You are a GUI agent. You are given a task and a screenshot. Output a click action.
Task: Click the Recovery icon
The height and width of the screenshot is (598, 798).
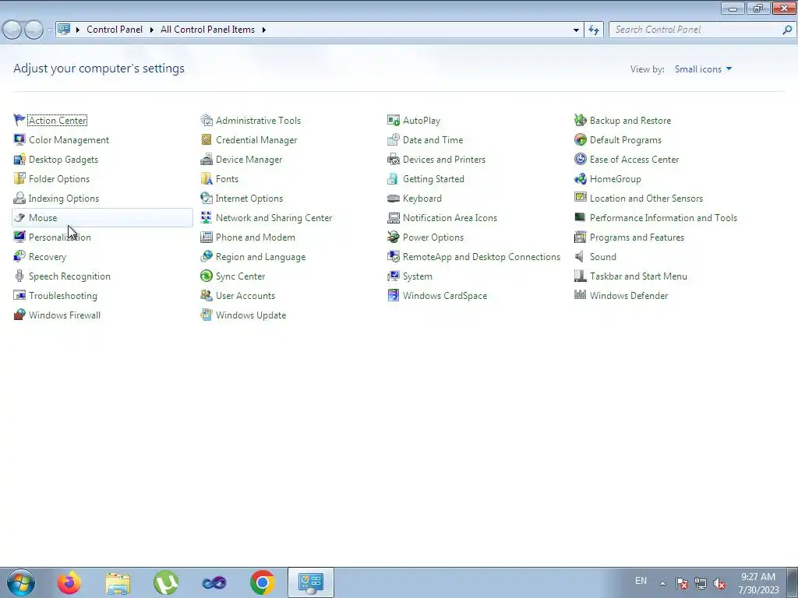[x=19, y=256]
